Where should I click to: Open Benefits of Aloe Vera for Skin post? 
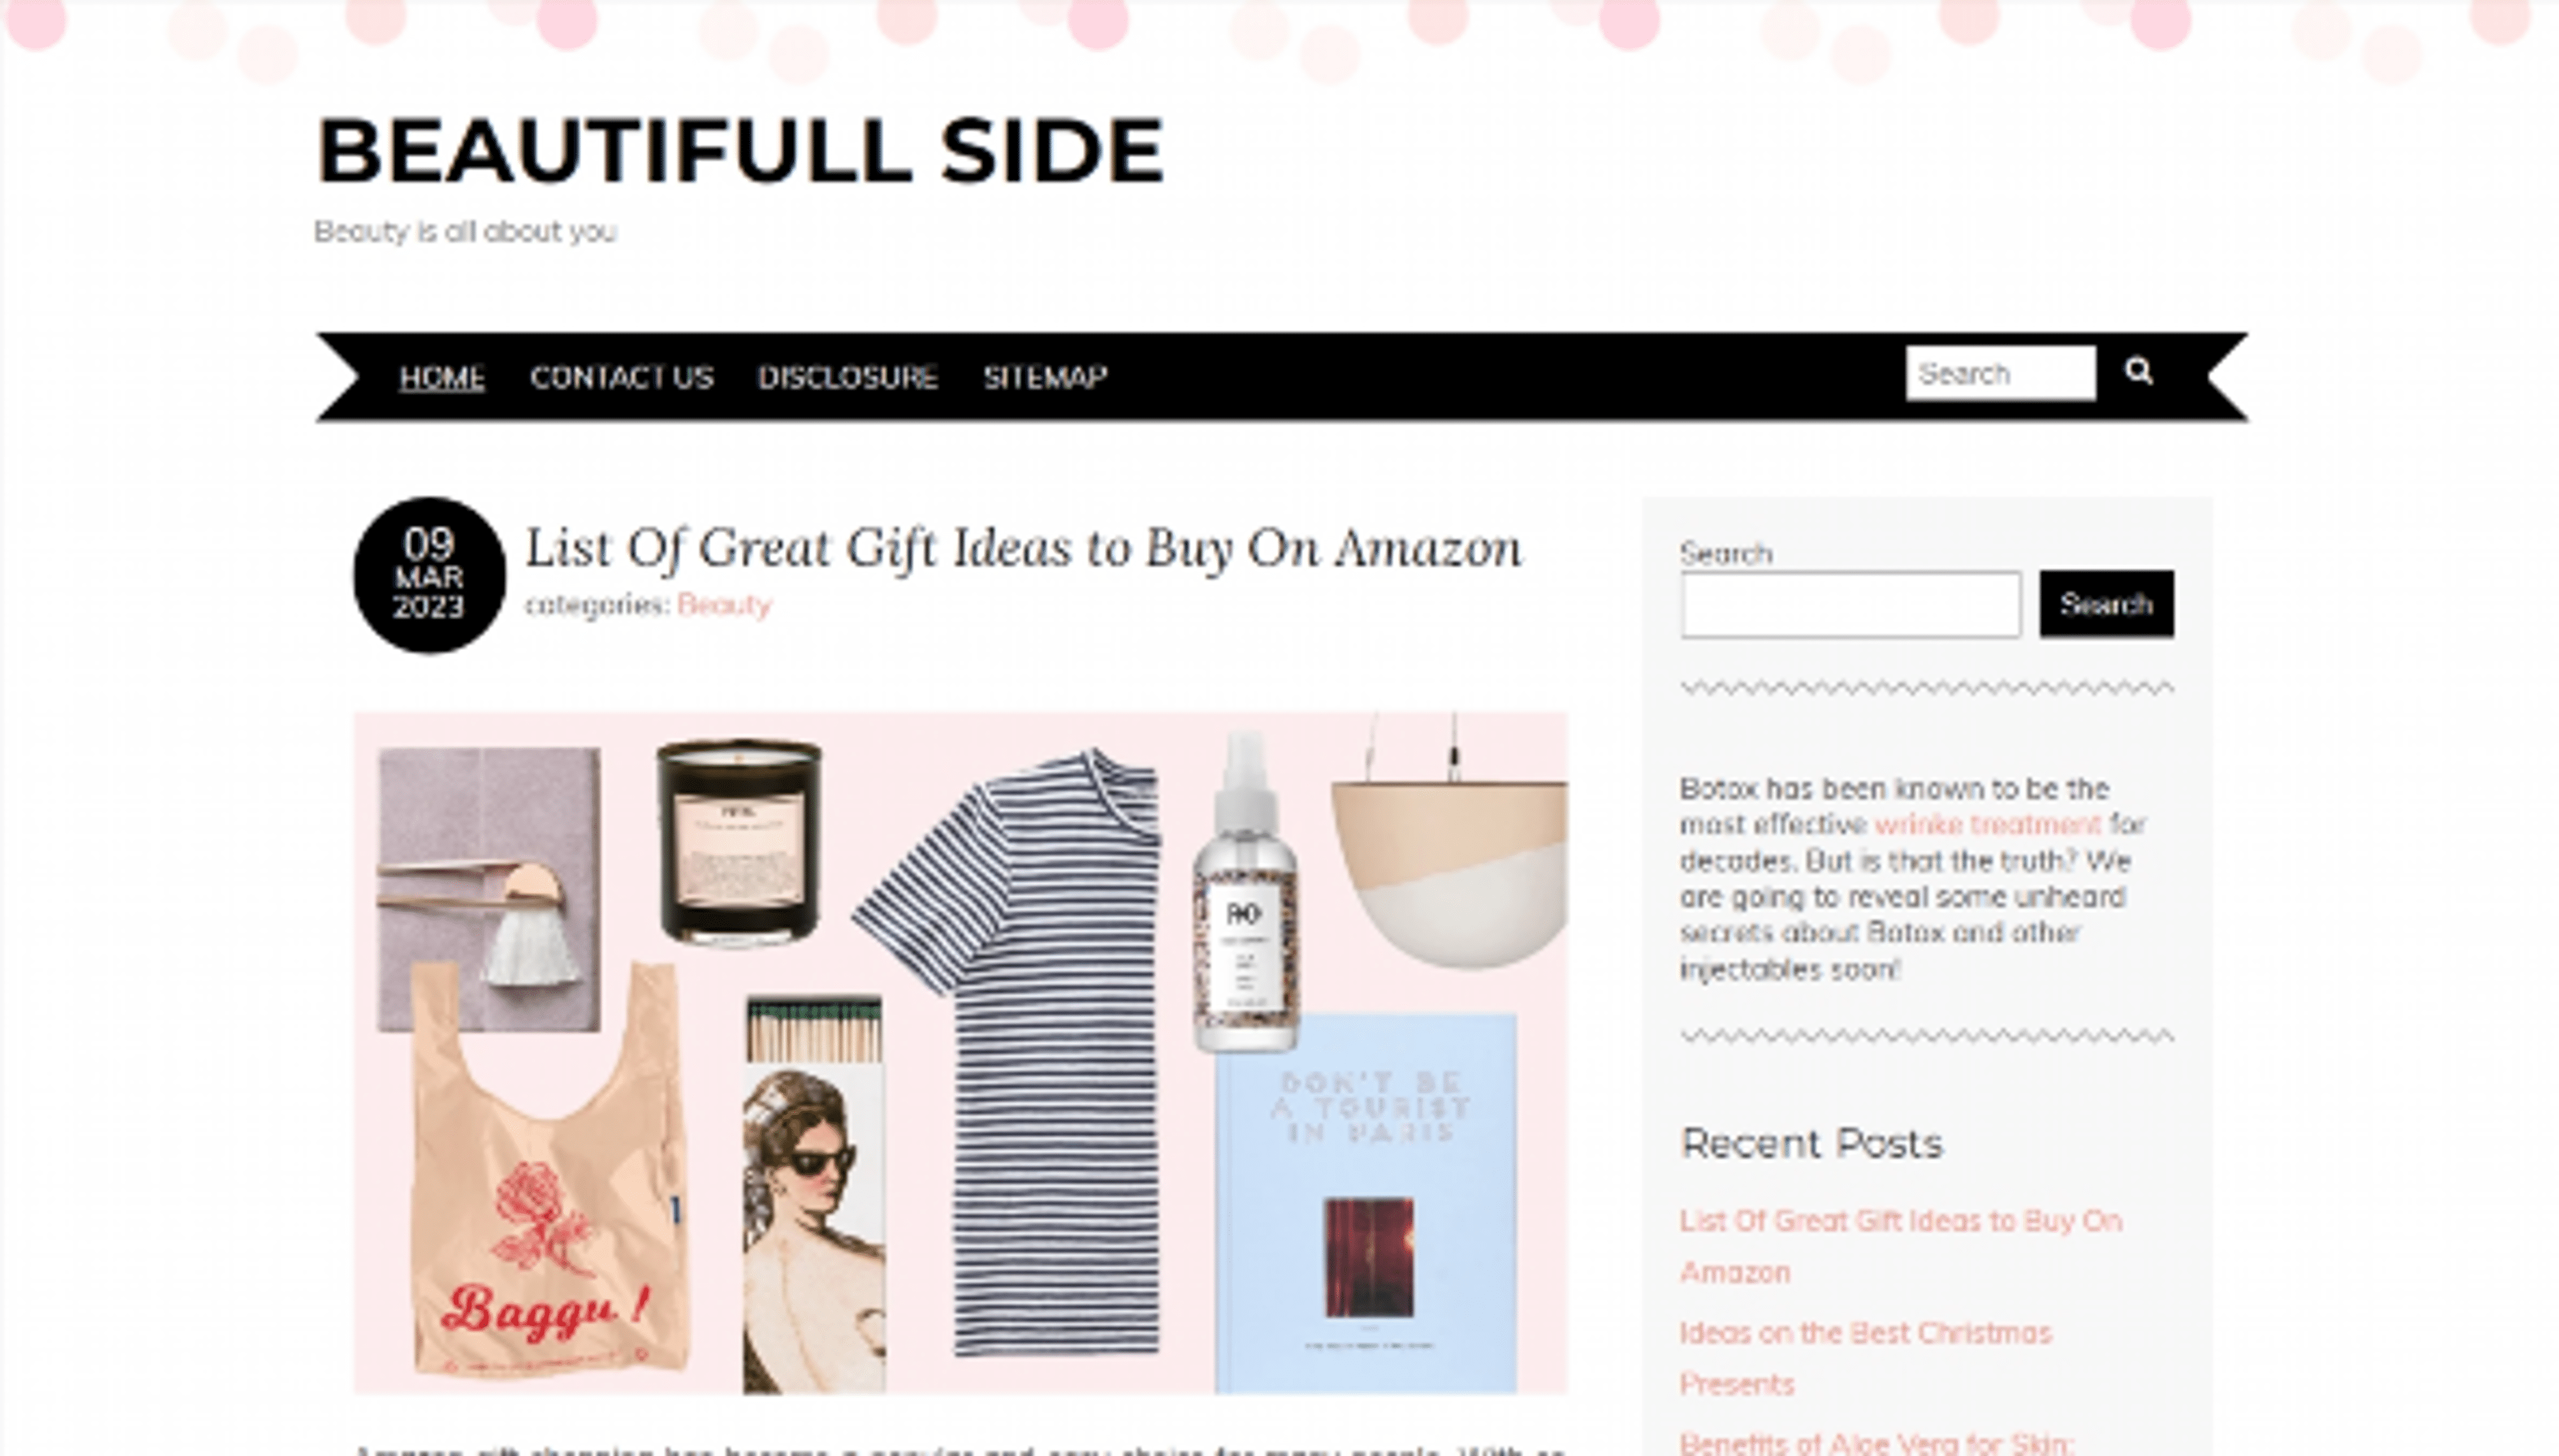tap(1877, 1443)
